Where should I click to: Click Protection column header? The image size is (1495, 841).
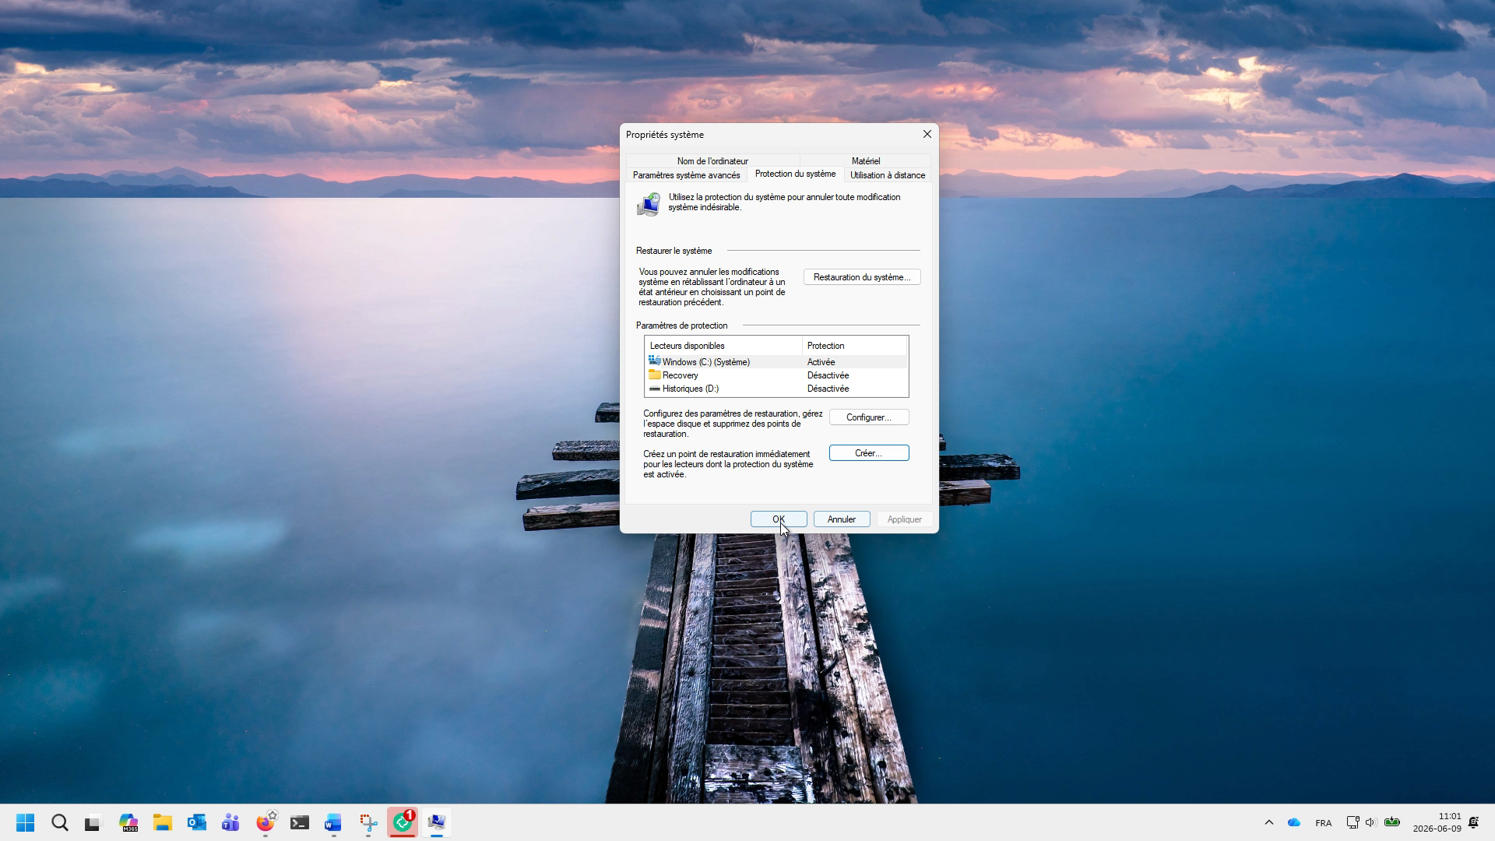tap(855, 346)
